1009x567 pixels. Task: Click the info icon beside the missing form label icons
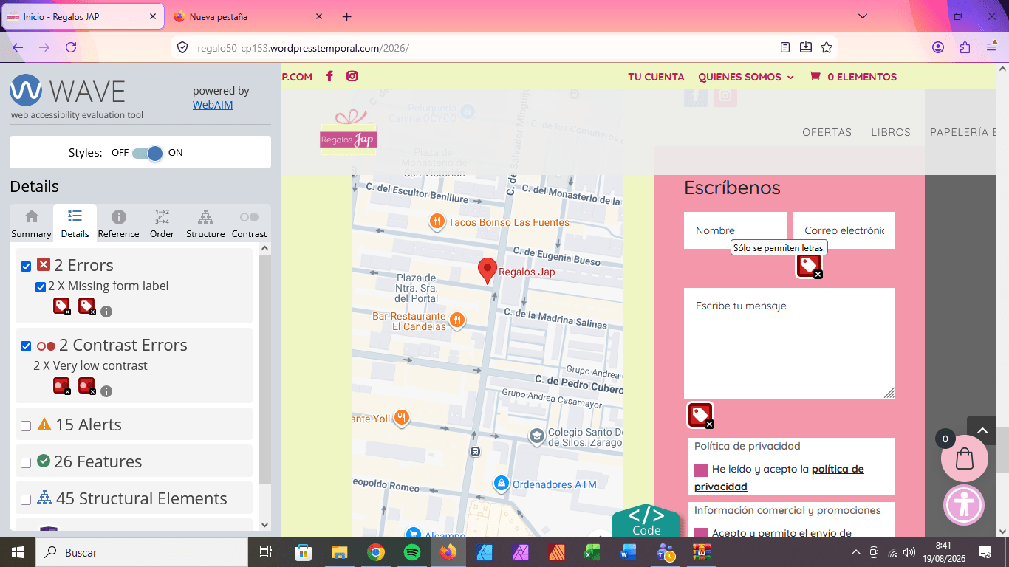click(106, 312)
